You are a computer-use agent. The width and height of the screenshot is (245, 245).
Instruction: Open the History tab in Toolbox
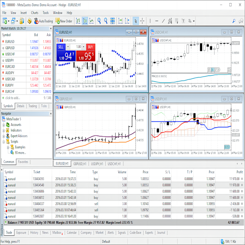tap(34, 233)
